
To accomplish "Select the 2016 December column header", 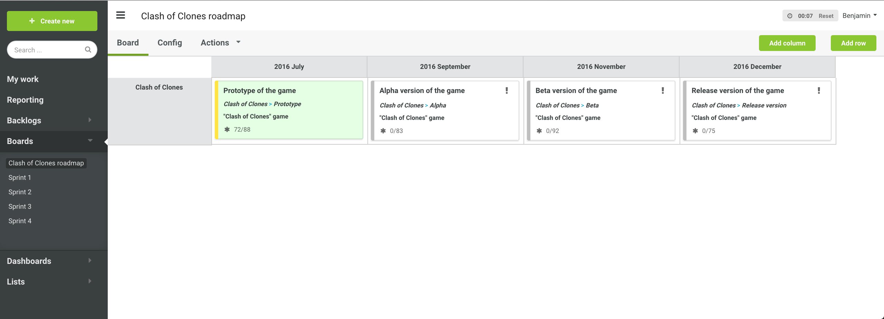I will click(757, 67).
